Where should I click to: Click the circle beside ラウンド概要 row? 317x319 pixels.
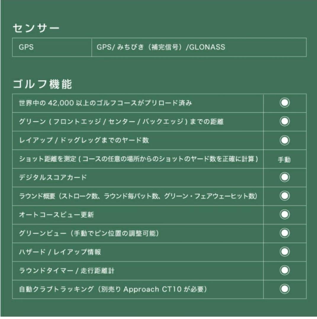click(285, 196)
